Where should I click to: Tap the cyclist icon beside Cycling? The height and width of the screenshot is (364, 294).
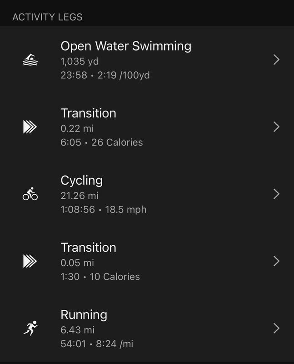(x=30, y=194)
